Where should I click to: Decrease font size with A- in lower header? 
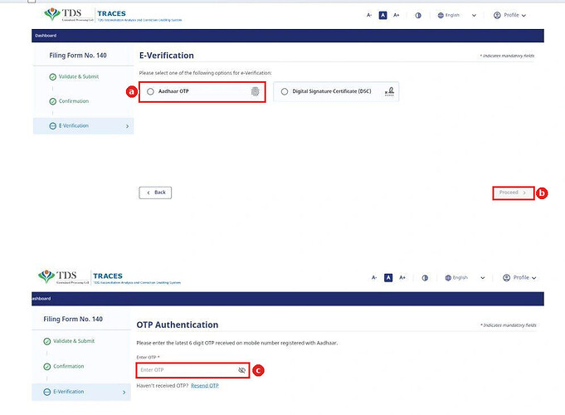[374, 277]
